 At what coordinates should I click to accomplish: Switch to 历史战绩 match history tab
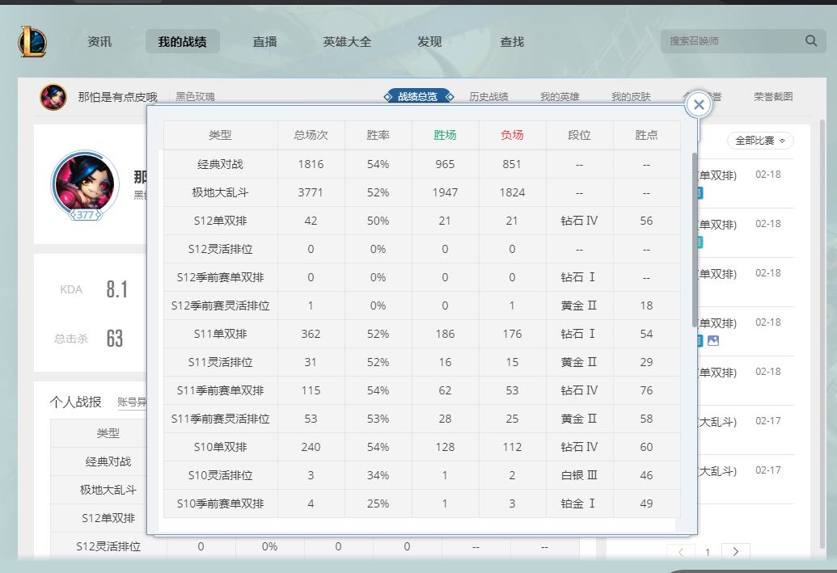click(488, 97)
